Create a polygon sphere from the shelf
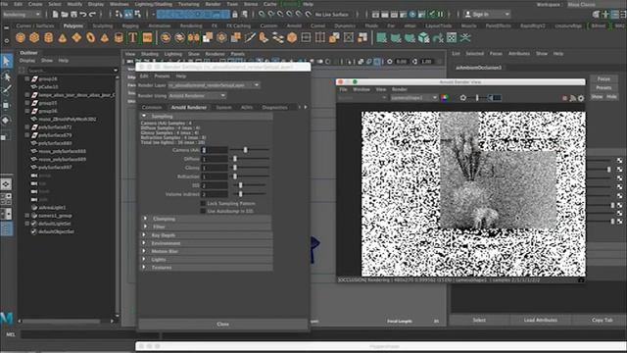Image resolution: width=627 pixels, height=353 pixels. click(21, 38)
